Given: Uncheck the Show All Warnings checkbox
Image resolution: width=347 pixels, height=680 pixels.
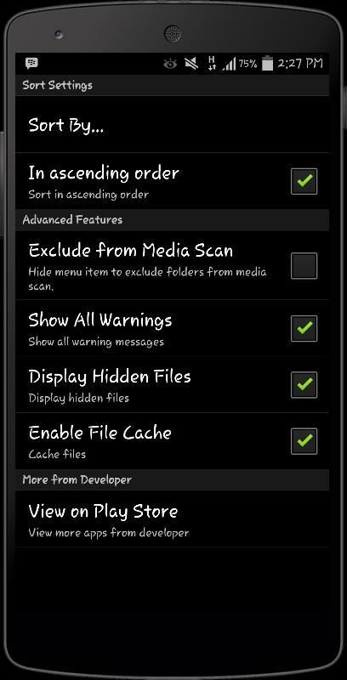Looking at the screenshot, I should point(304,328).
